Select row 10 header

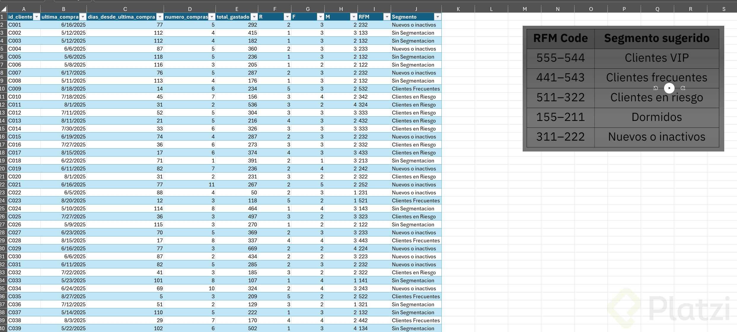[x=3, y=89]
